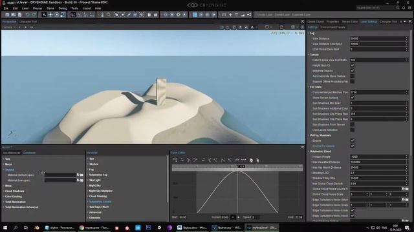Click the Terrain icon in top toolbar
Image resolution: width=414 pixels, height=232 pixels.
click(243, 15)
